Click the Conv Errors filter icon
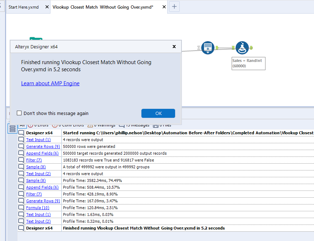 pyautogui.click(x=55, y=125)
